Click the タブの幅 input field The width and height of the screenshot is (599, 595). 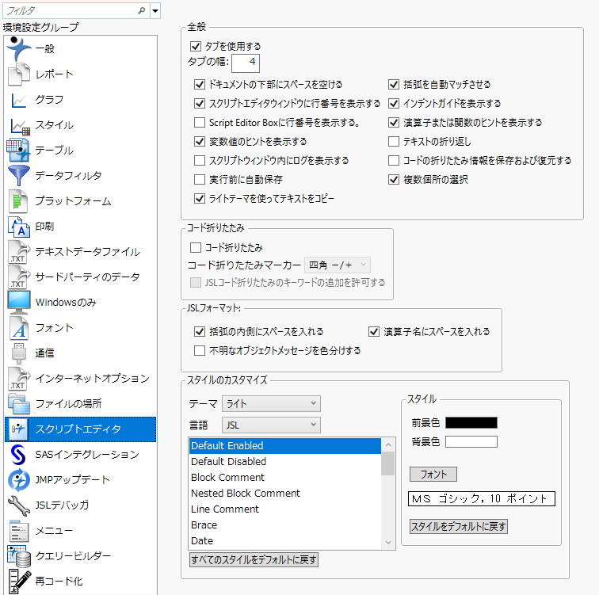[246, 63]
